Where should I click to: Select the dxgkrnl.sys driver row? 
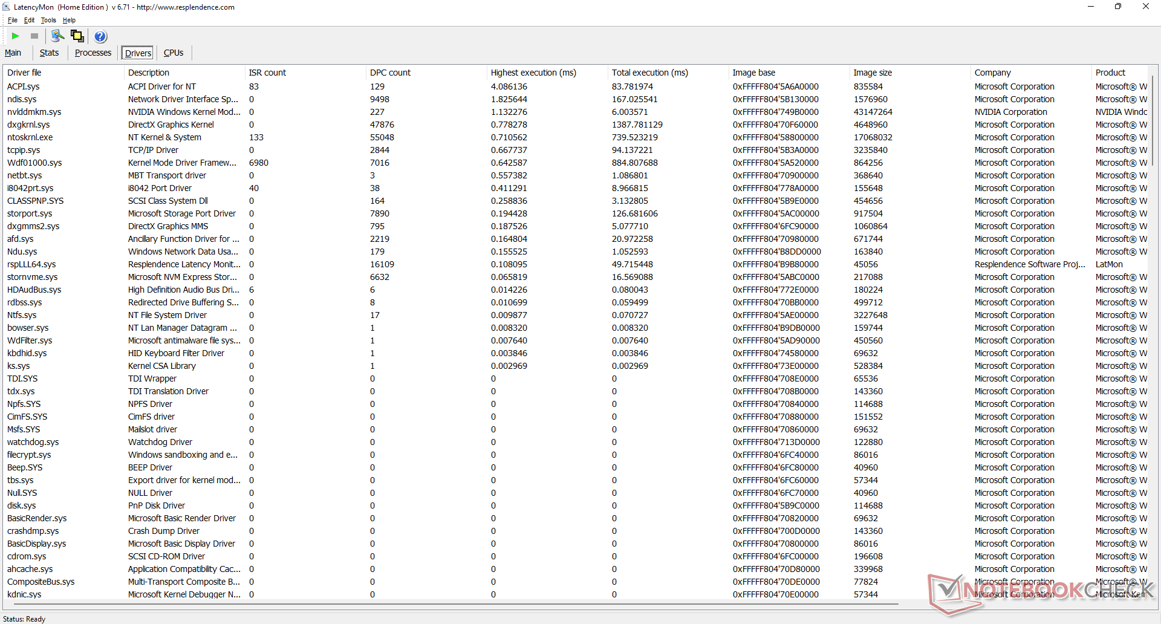point(576,125)
